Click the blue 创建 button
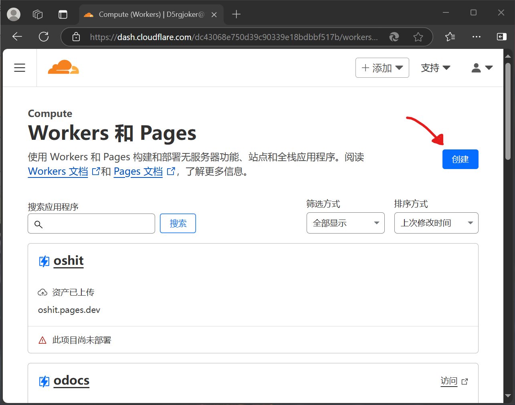Viewport: 515px width, 405px height. [460, 159]
